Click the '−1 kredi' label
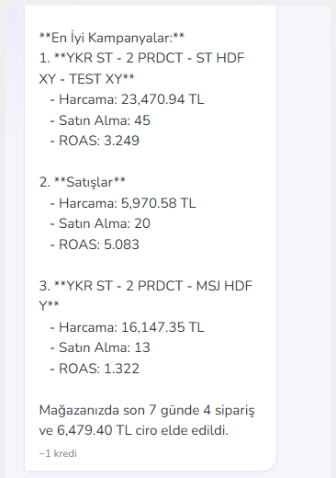The height and width of the screenshot is (478, 336). point(58,453)
